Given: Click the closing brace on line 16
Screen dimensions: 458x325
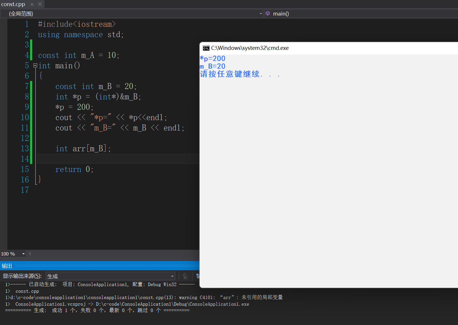Looking at the screenshot, I should pos(40,180).
